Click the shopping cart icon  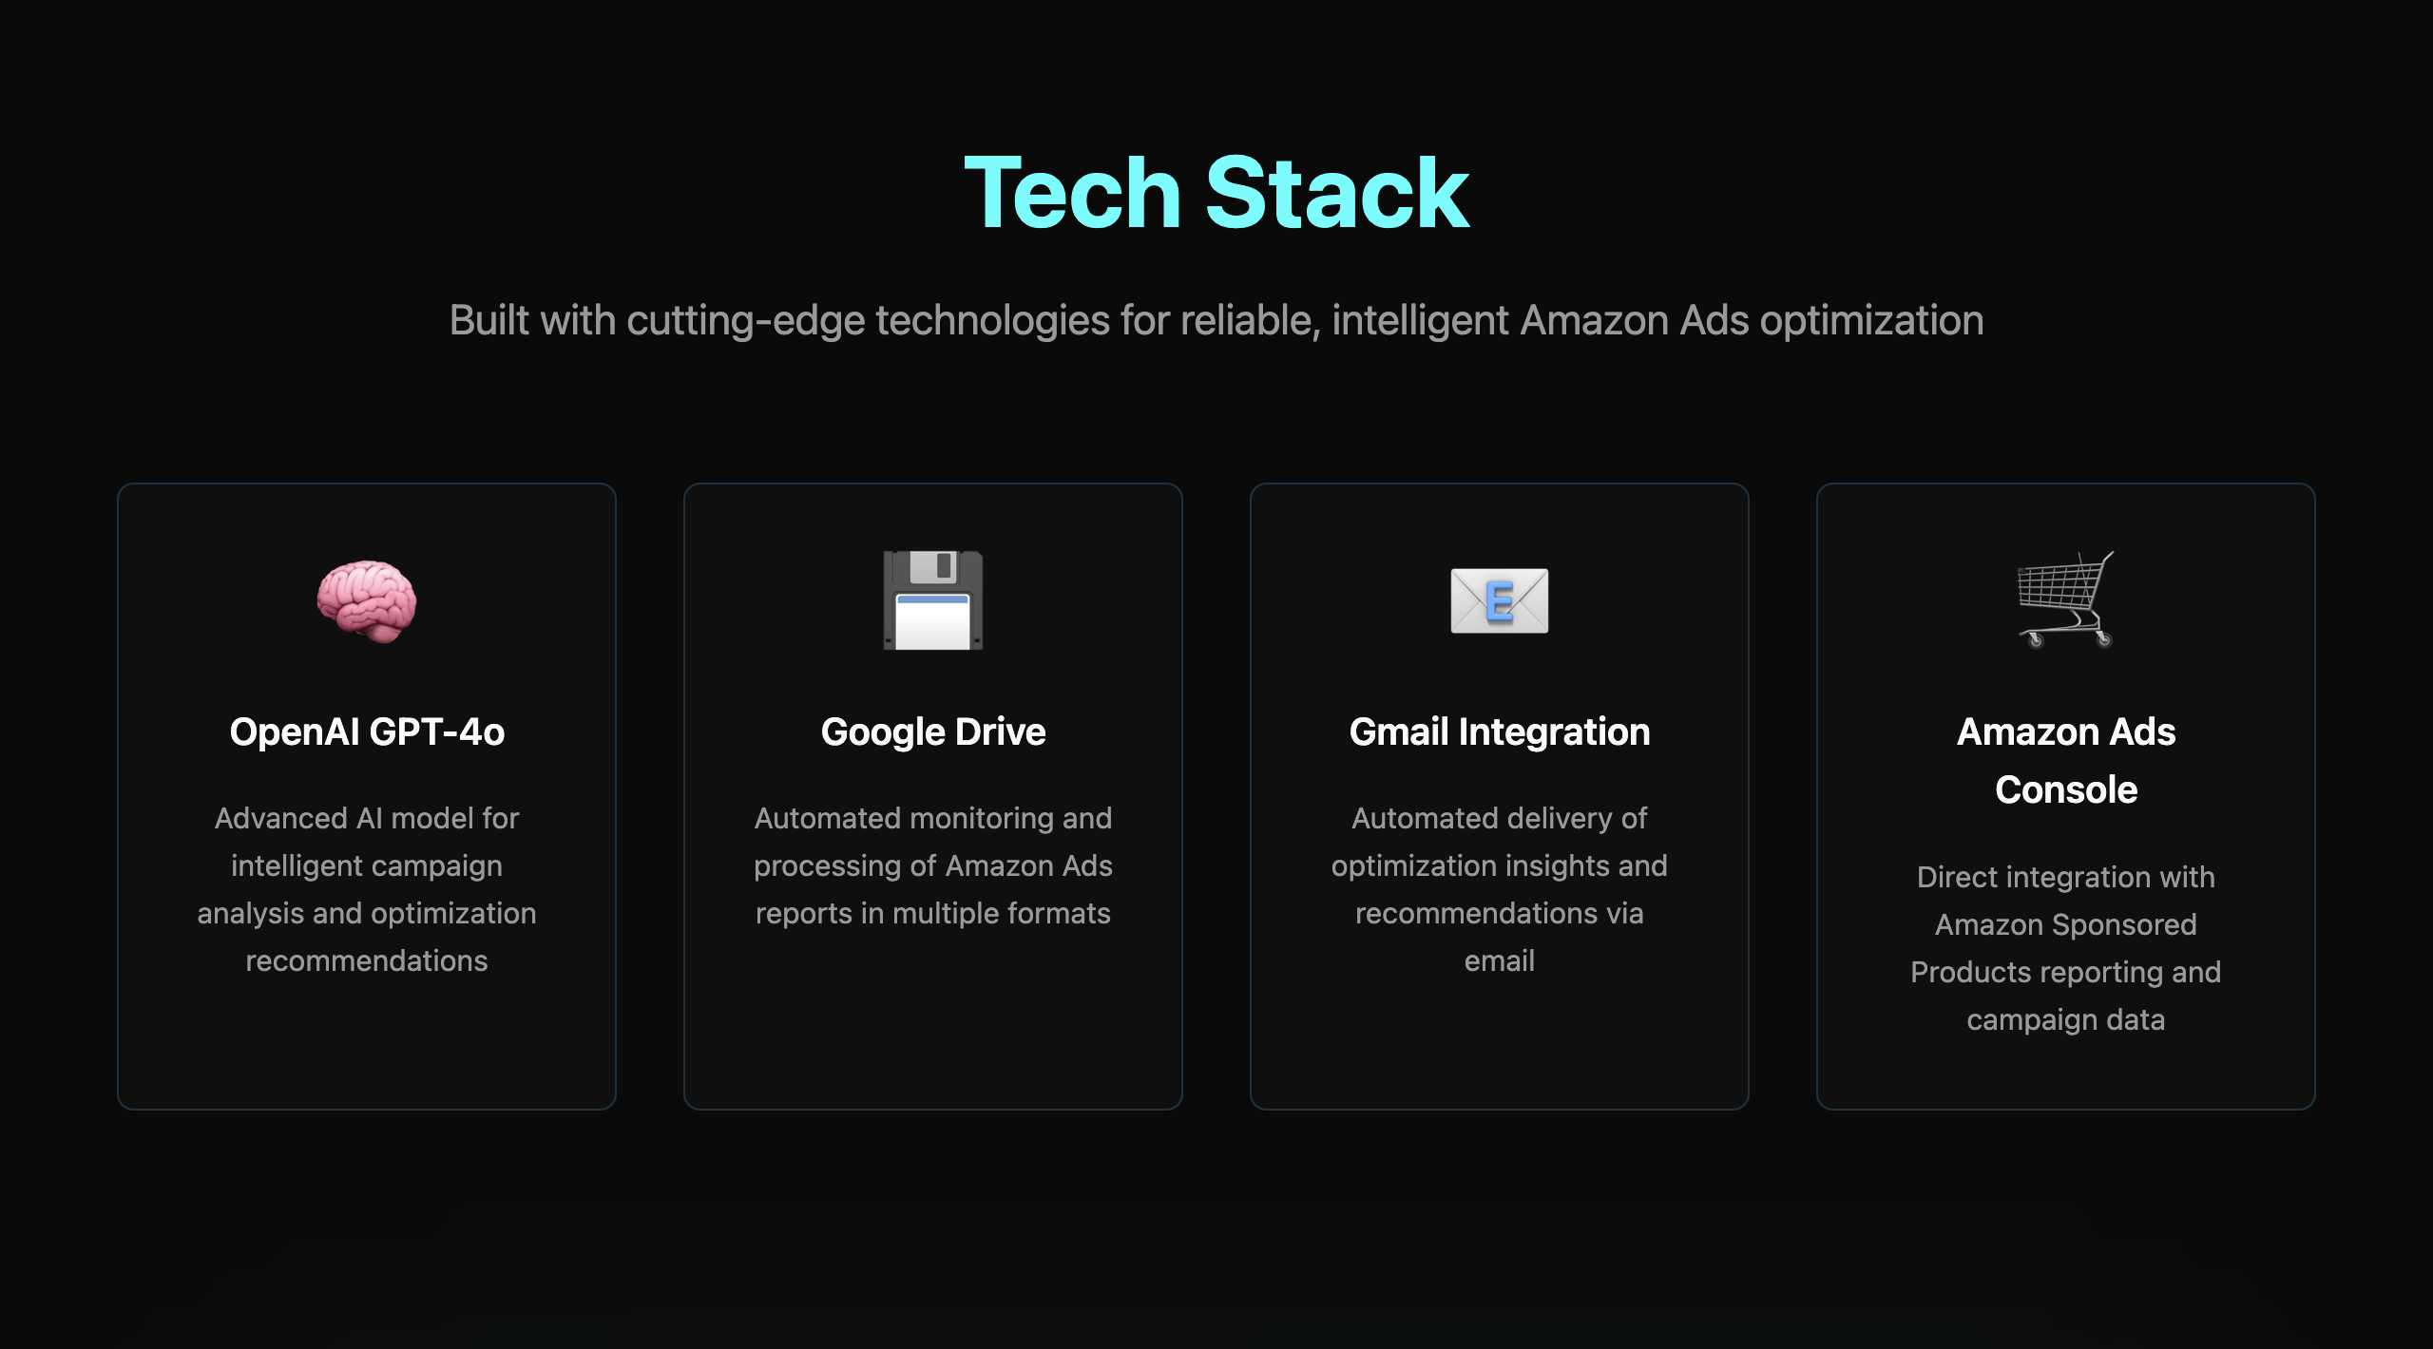(x=2066, y=600)
